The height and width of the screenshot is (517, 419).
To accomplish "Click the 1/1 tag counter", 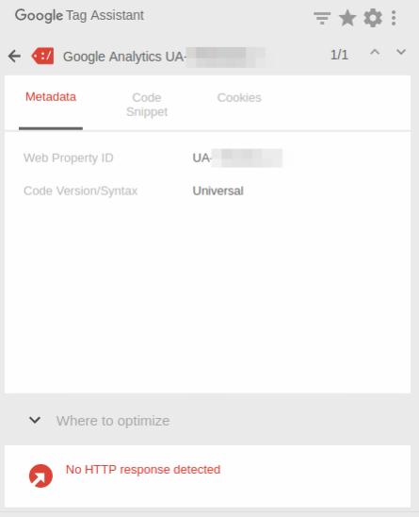I will [339, 55].
